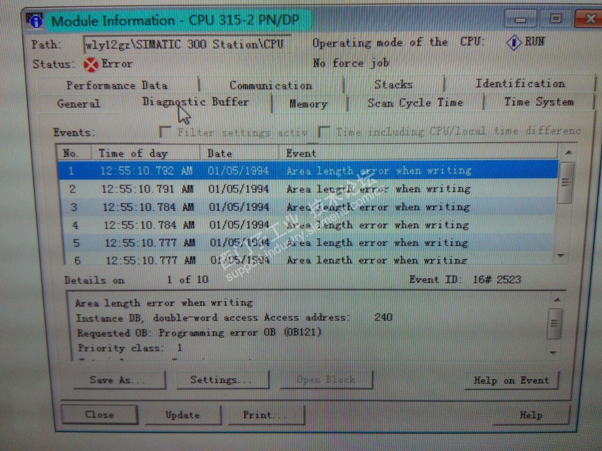This screenshot has width=602, height=451.
Task: Click the Print button
Action: point(265,415)
